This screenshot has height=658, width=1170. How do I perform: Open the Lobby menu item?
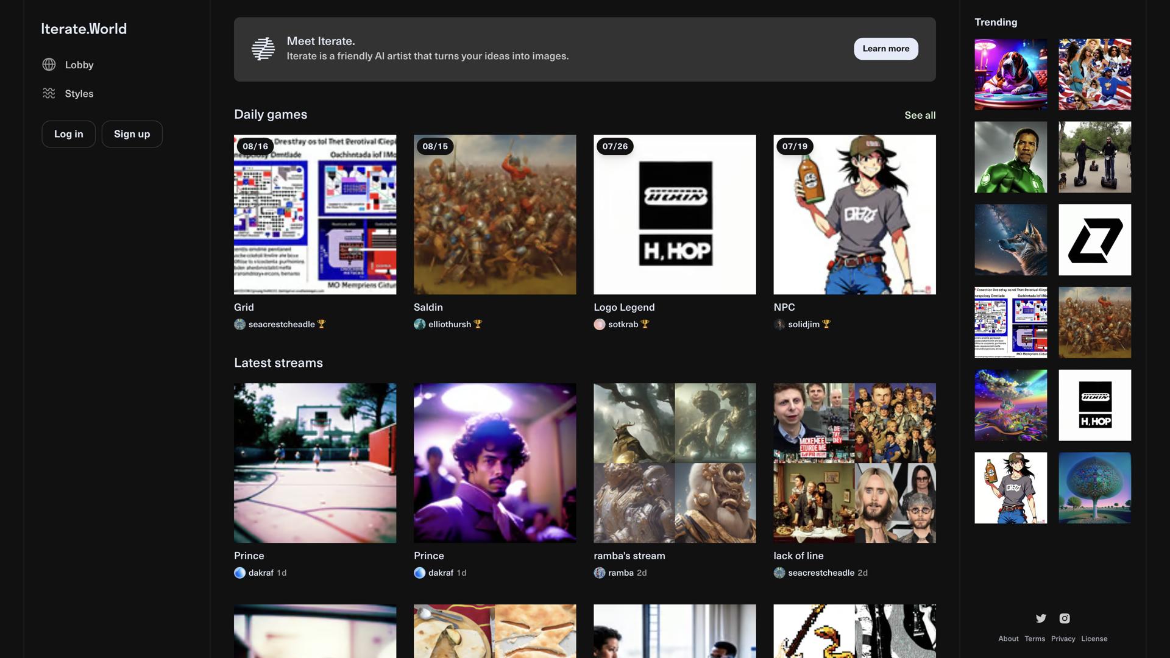click(x=79, y=65)
